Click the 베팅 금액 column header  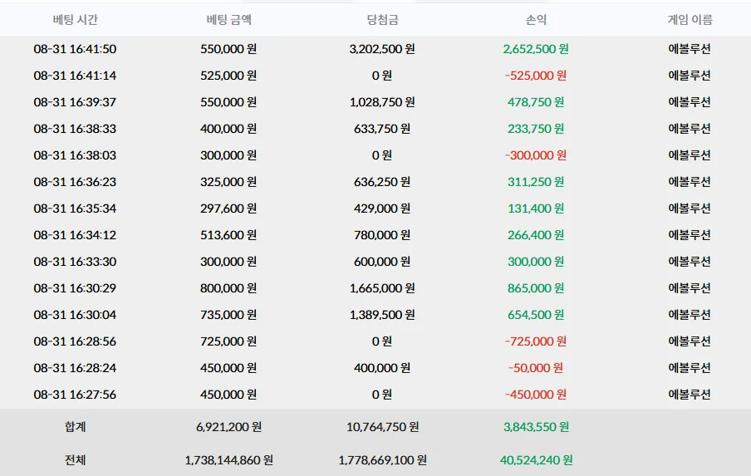tap(229, 20)
